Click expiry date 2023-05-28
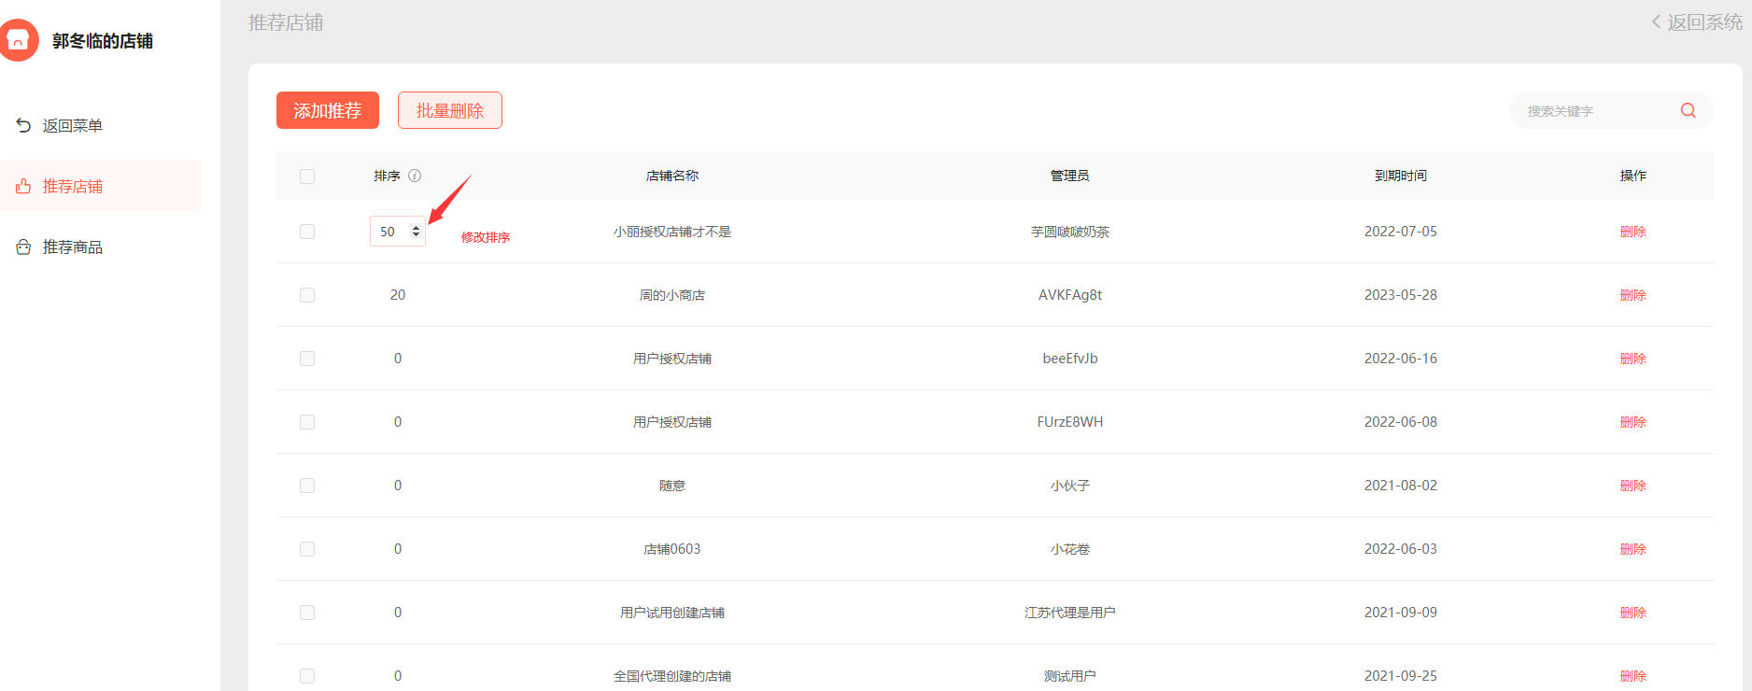The height and width of the screenshot is (691, 1752). coord(1401,295)
